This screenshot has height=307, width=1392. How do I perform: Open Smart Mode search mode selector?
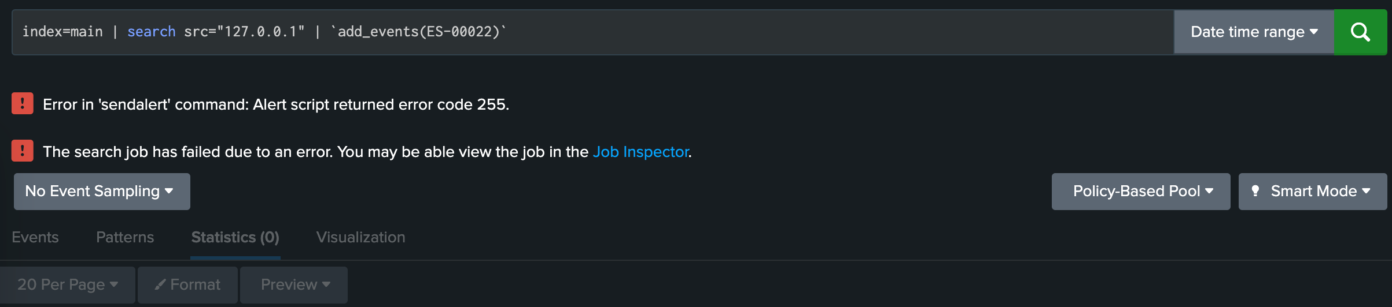click(1313, 192)
